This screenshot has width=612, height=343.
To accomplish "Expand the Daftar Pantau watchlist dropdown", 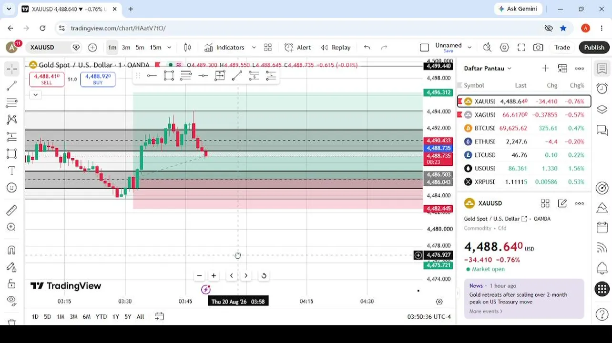I will pyautogui.click(x=488, y=68).
